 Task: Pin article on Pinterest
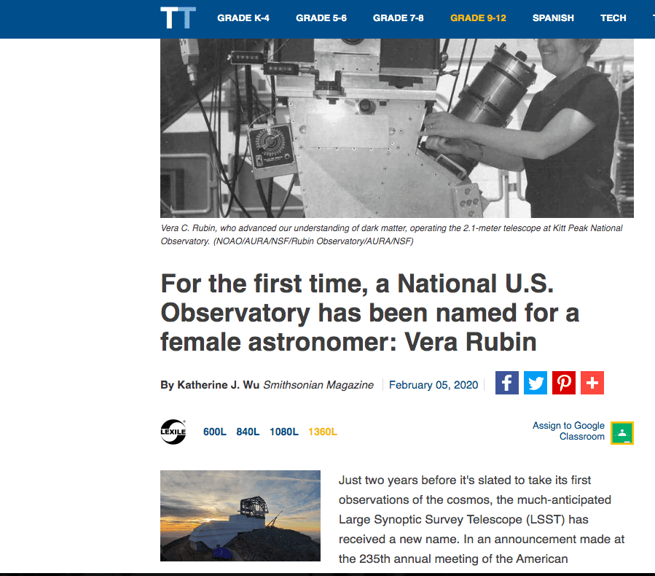pos(563,383)
